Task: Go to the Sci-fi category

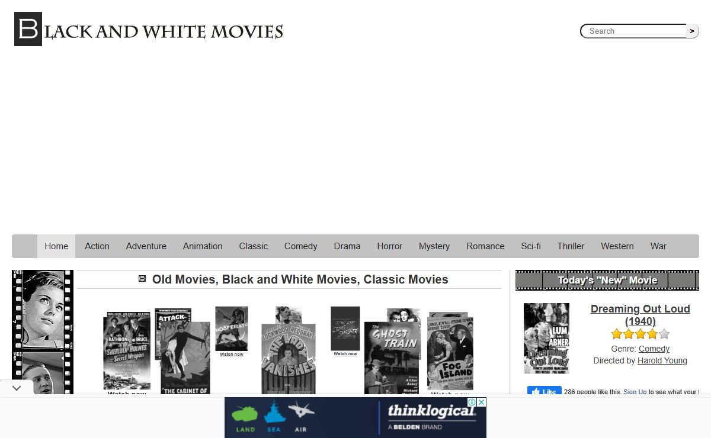Action: tap(531, 246)
